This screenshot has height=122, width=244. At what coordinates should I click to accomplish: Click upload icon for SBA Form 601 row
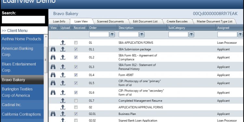63,57
